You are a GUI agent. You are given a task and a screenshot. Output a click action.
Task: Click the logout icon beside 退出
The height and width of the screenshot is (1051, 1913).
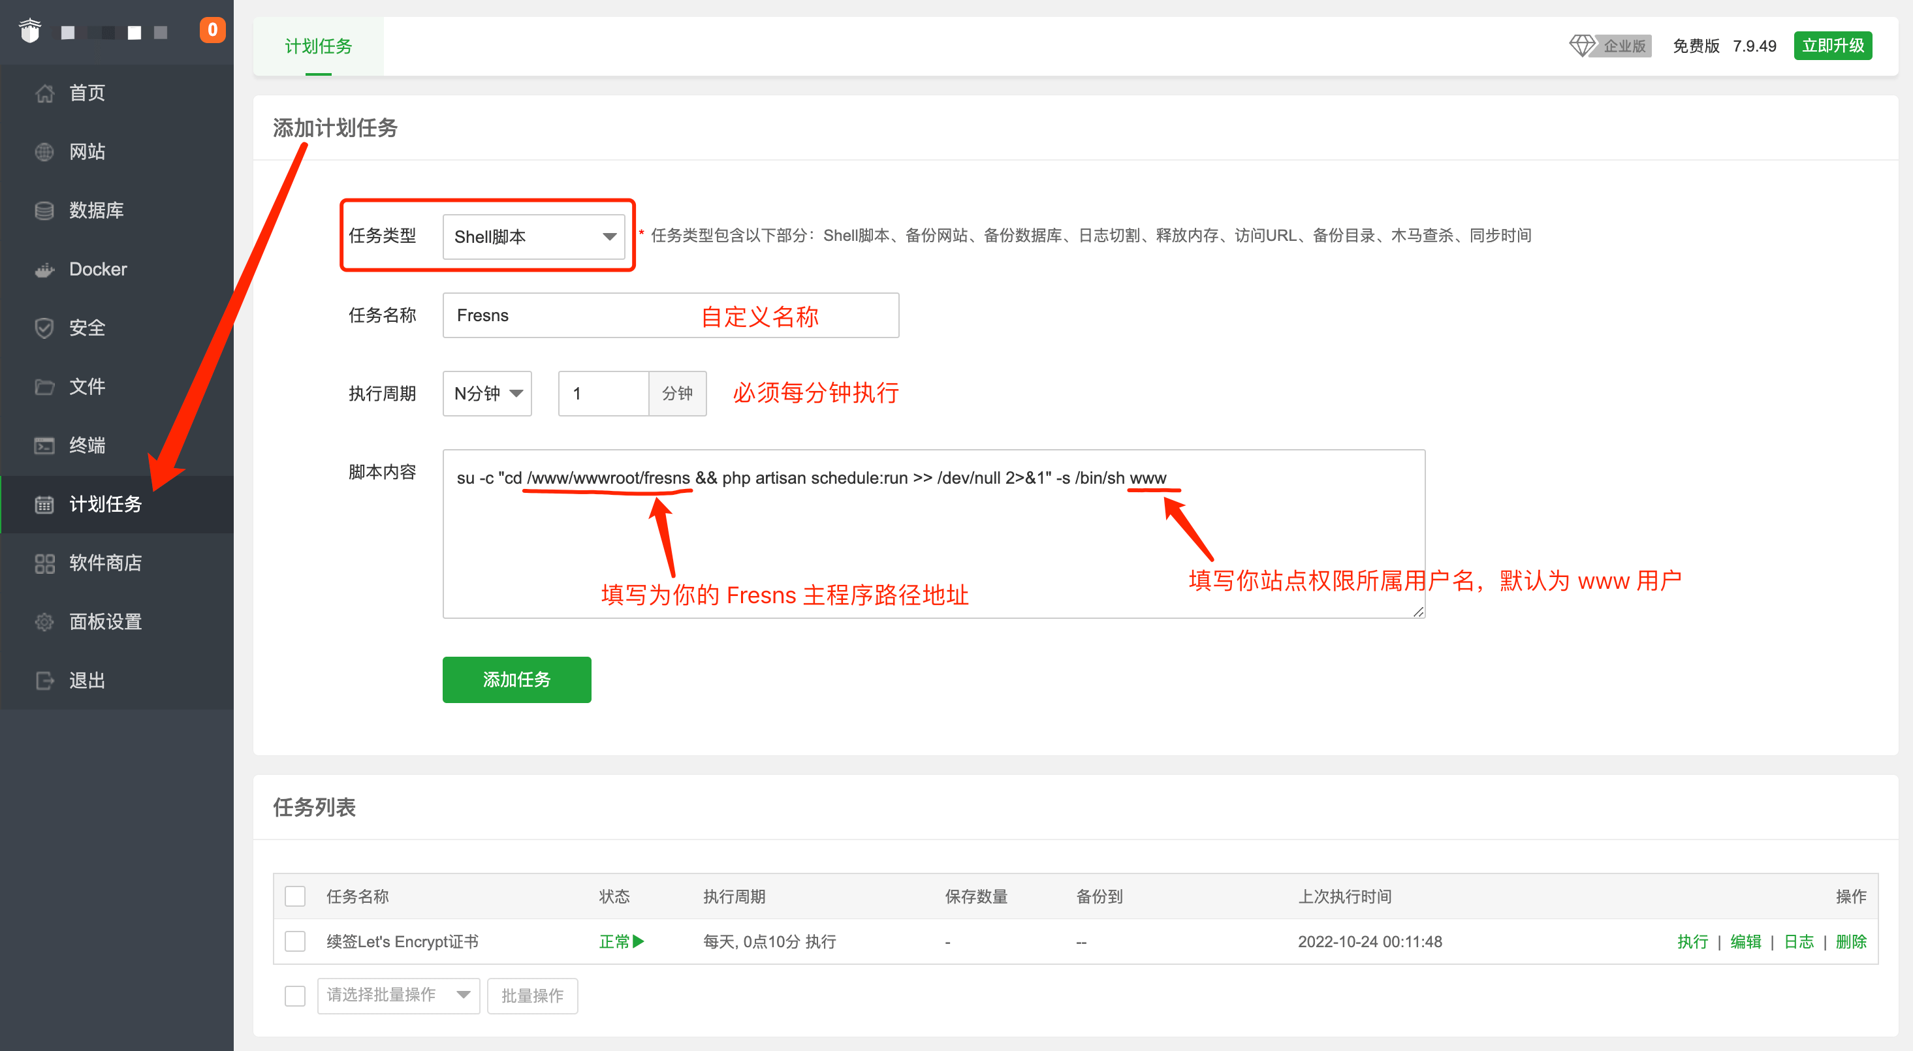click(44, 680)
